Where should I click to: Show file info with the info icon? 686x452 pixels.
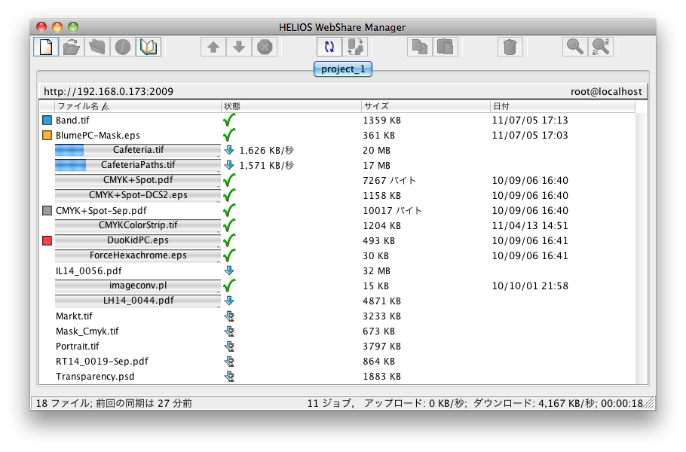123,47
